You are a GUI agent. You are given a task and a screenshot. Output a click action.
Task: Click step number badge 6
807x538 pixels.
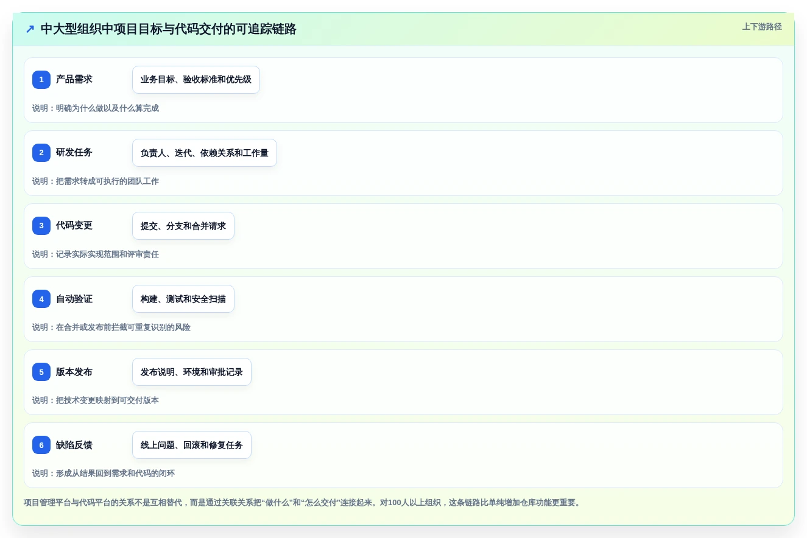click(x=41, y=445)
